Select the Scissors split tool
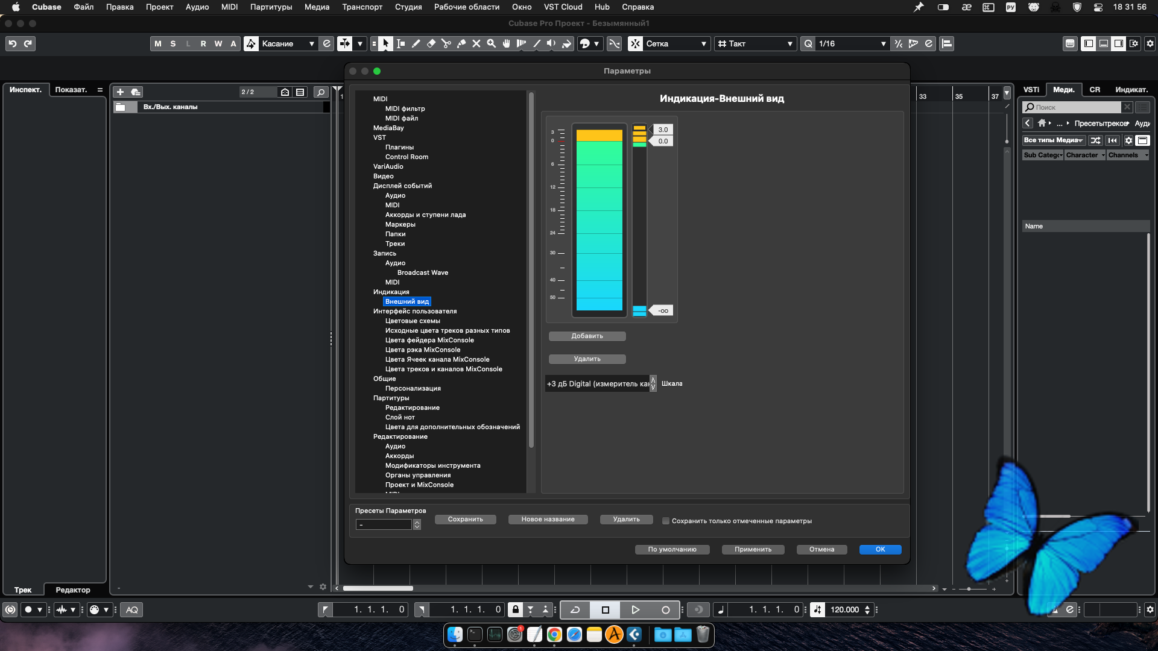 coord(446,43)
